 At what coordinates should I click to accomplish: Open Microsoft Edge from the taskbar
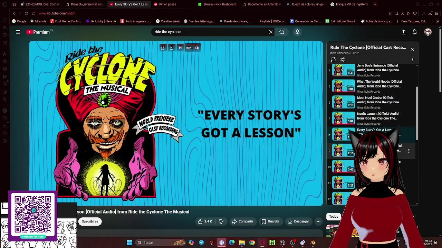(x=232, y=242)
